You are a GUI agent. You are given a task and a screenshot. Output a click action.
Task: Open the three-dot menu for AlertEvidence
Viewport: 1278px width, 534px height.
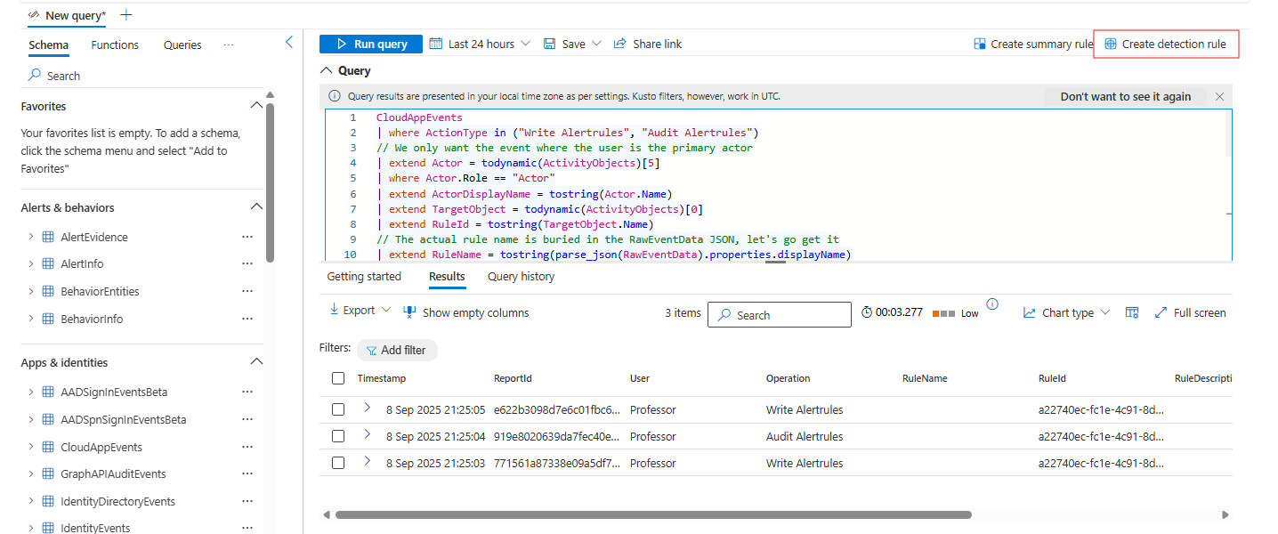(x=247, y=237)
